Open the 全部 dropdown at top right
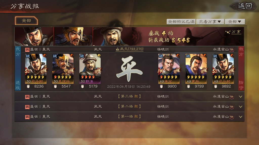Screen dimensions: 259x145 (x=235, y=22)
